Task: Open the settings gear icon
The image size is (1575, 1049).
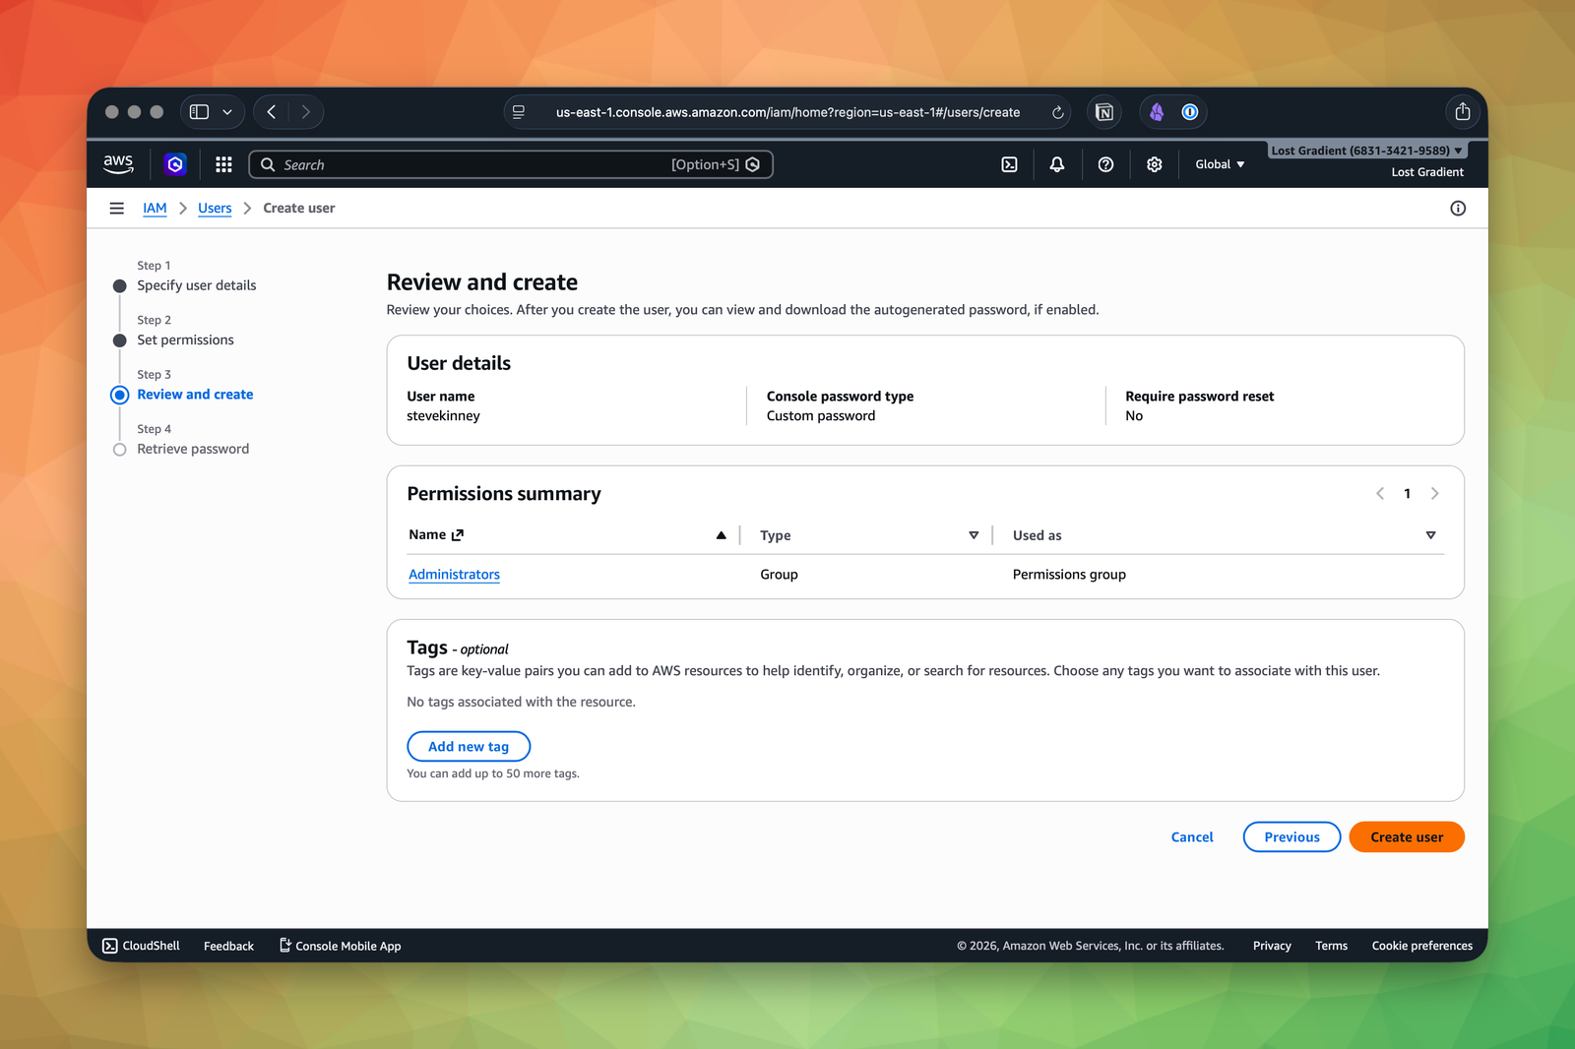Action: pyautogui.click(x=1154, y=164)
